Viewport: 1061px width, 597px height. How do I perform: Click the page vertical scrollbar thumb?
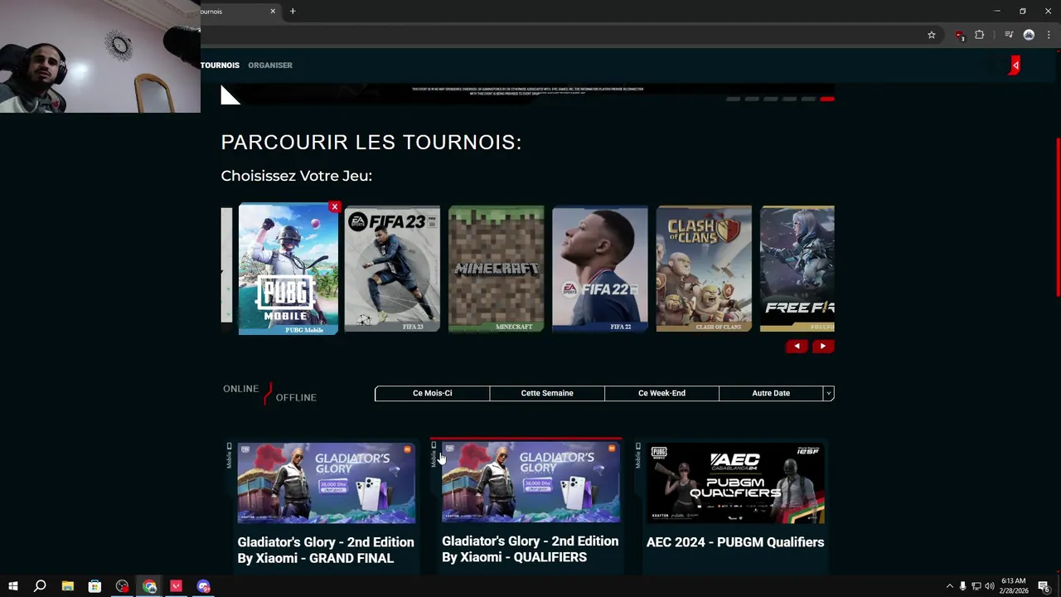click(x=1058, y=216)
